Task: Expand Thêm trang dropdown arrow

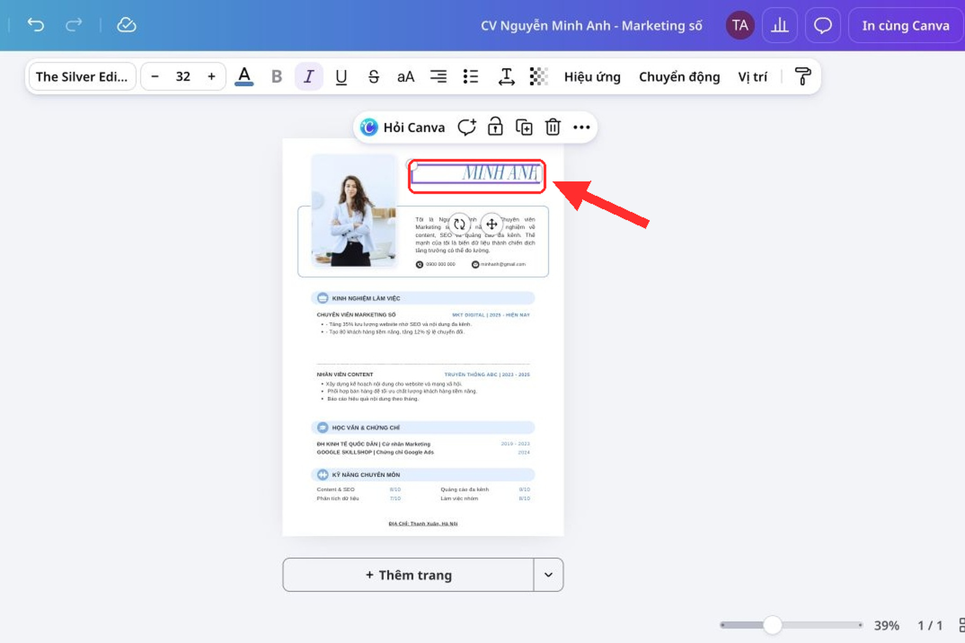Action: click(x=548, y=575)
